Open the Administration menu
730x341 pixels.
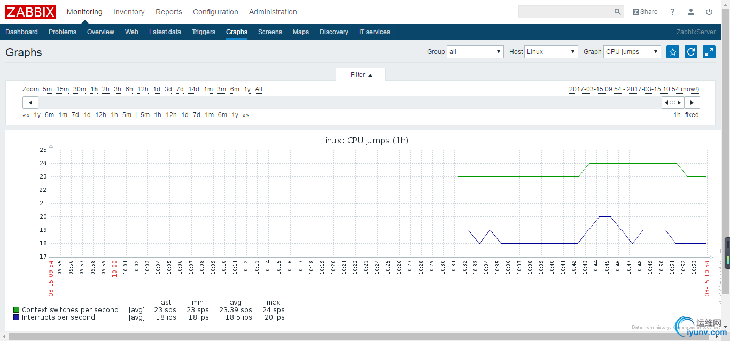pyautogui.click(x=273, y=12)
